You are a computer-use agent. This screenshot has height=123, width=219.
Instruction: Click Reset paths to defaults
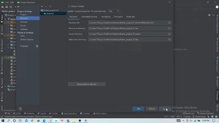[87, 84]
